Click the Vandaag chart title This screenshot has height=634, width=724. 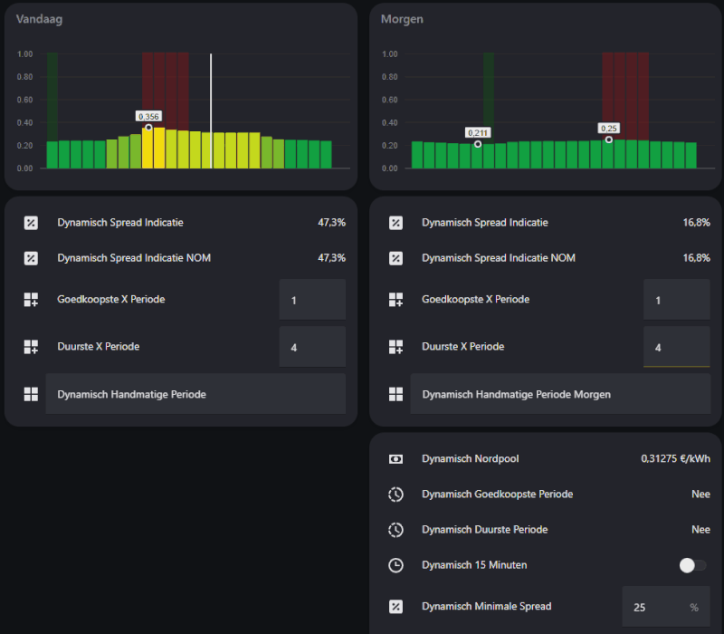(39, 19)
